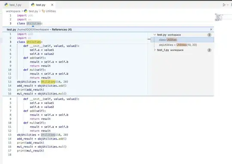
Task: Click line number 18 in the gutter
Action: (10, 155)
